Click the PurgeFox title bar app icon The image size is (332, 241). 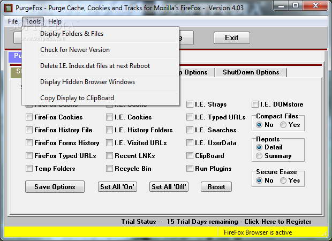pos(9,8)
